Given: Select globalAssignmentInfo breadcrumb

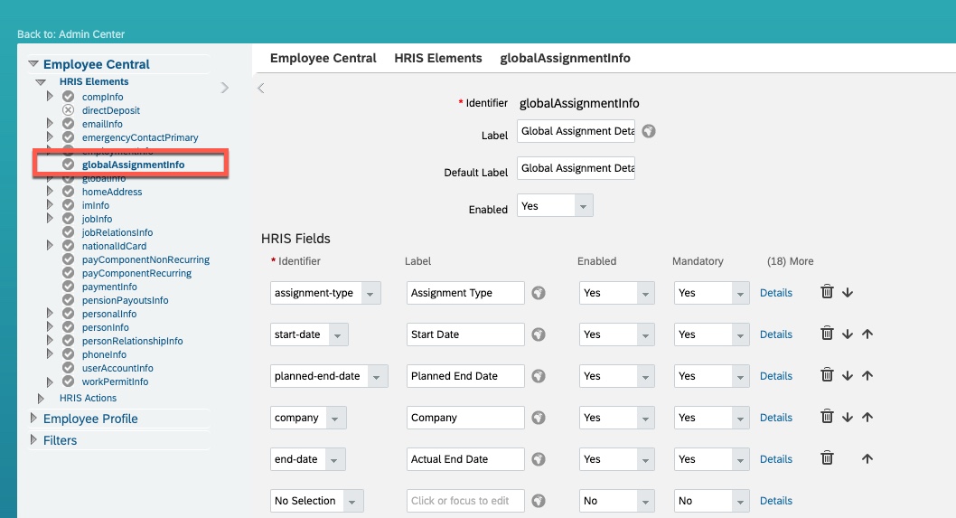Looking at the screenshot, I should click(565, 58).
